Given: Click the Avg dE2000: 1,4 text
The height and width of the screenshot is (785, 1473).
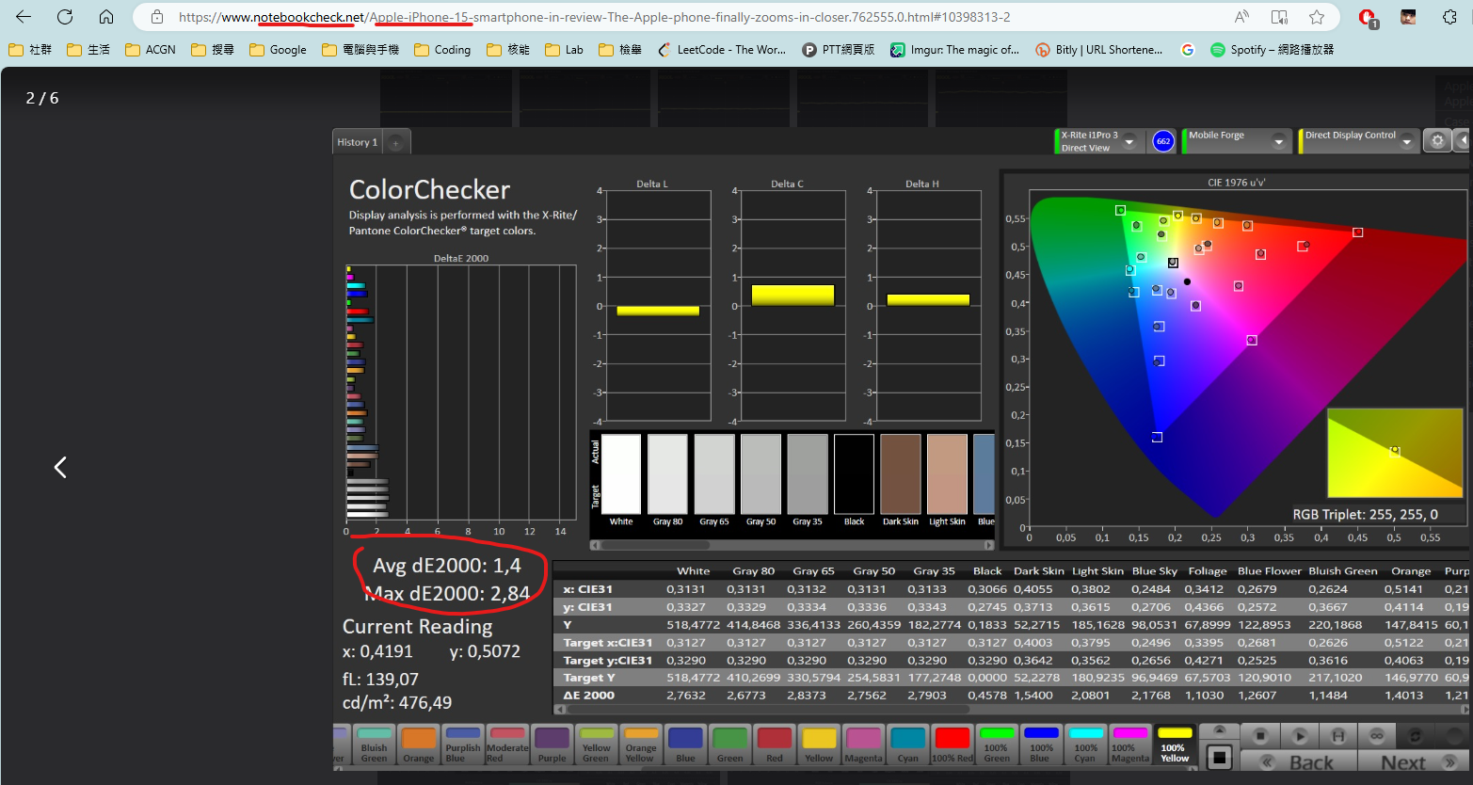Looking at the screenshot, I should (x=446, y=566).
